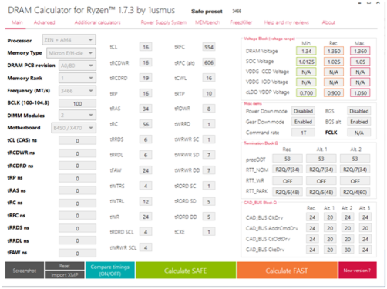Viewport: 387px width, 289px height.
Task: Click Power Down mode Disabled value
Action: tap(303, 111)
